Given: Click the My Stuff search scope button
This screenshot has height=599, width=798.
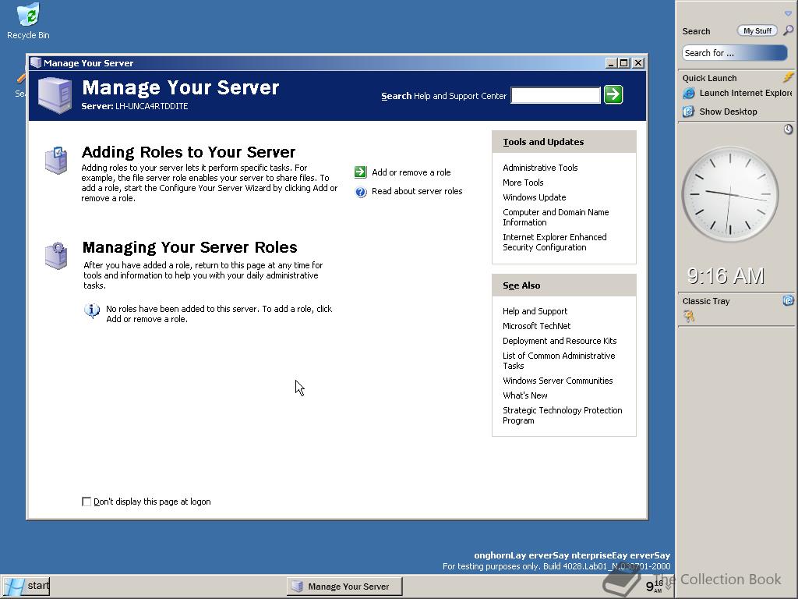Looking at the screenshot, I should click(757, 31).
